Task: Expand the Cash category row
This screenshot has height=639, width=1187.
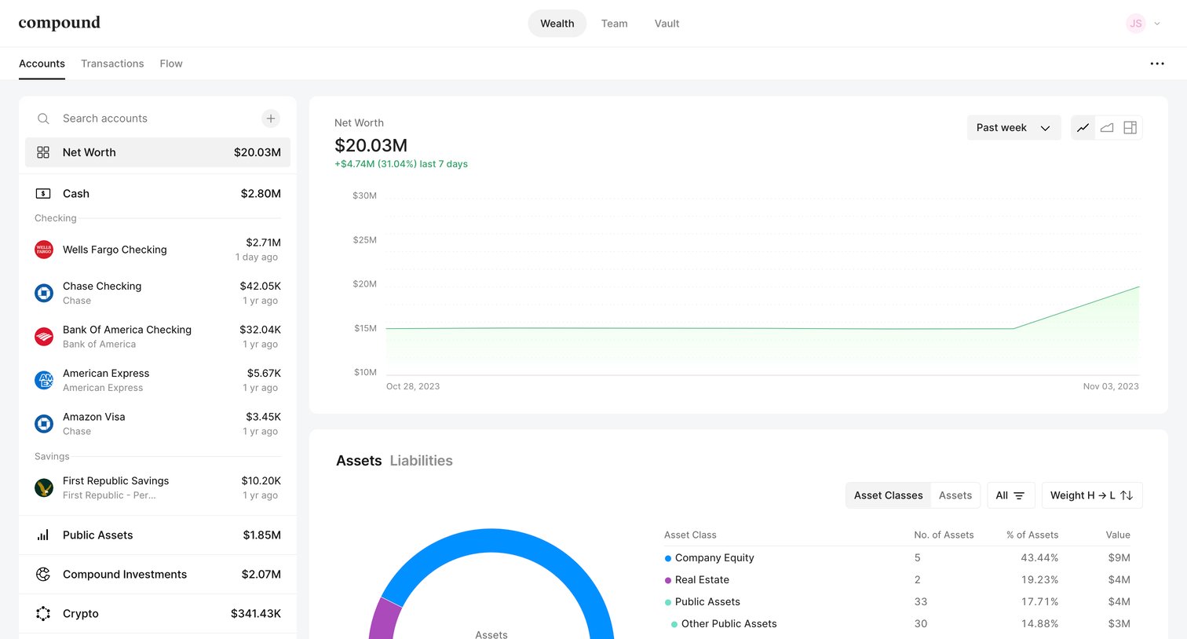Action: point(158,193)
